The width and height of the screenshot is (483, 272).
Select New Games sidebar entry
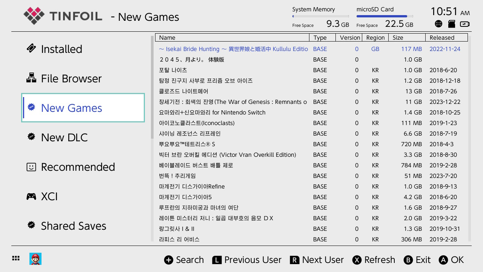[83, 108]
